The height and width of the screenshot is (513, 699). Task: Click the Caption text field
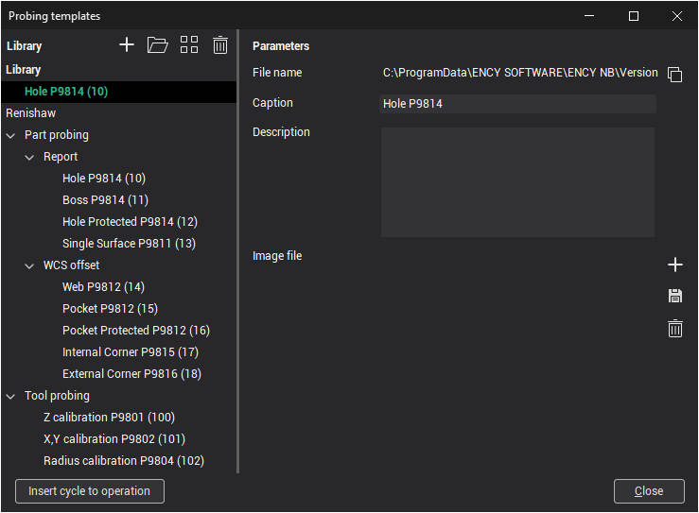click(517, 104)
